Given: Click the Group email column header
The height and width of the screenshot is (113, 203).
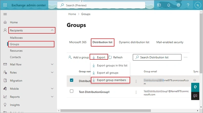Looking at the screenshot, I should (x=150, y=71).
